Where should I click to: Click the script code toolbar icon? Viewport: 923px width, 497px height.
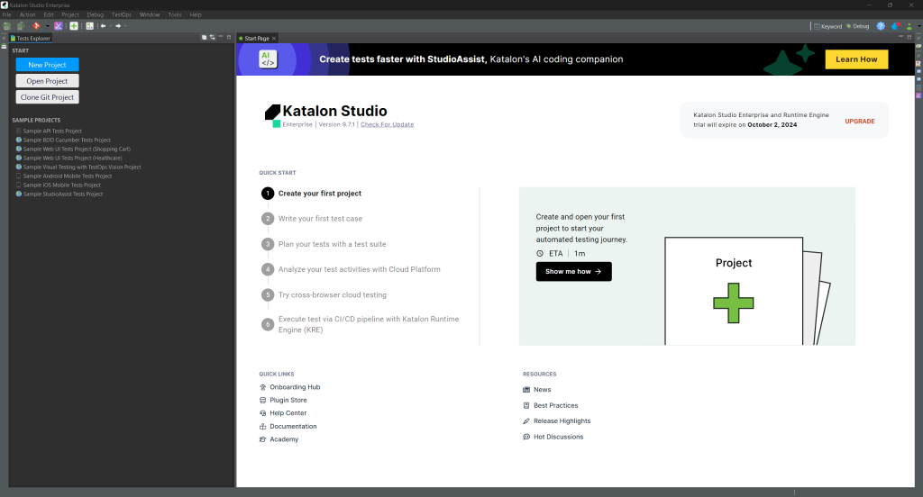pyautogui.click(x=89, y=26)
